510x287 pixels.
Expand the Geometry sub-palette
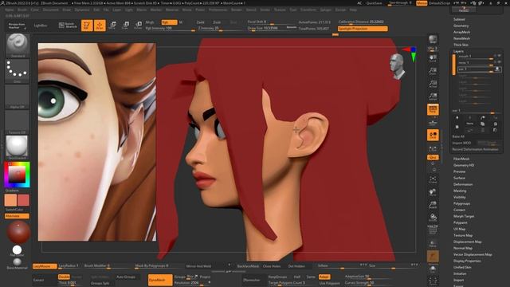tap(461, 26)
